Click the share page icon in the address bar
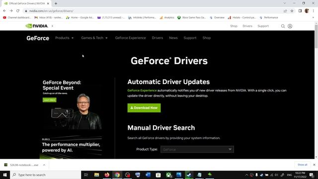The height and width of the screenshot is (179, 318). pyautogui.click(x=285, y=11)
